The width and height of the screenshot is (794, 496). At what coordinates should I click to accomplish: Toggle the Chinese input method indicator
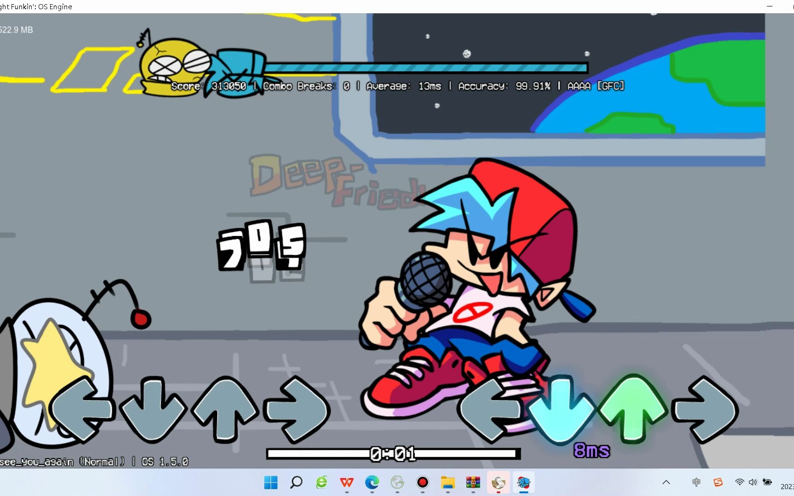point(697,482)
